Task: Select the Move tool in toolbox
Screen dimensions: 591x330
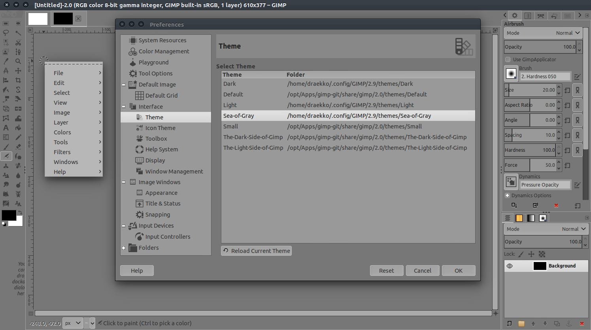Action: point(18,70)
